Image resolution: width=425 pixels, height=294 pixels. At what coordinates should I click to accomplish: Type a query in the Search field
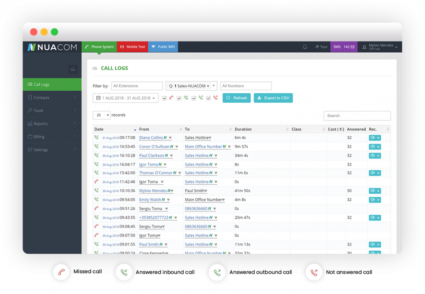pyautogui.click(x=357, y=116)
